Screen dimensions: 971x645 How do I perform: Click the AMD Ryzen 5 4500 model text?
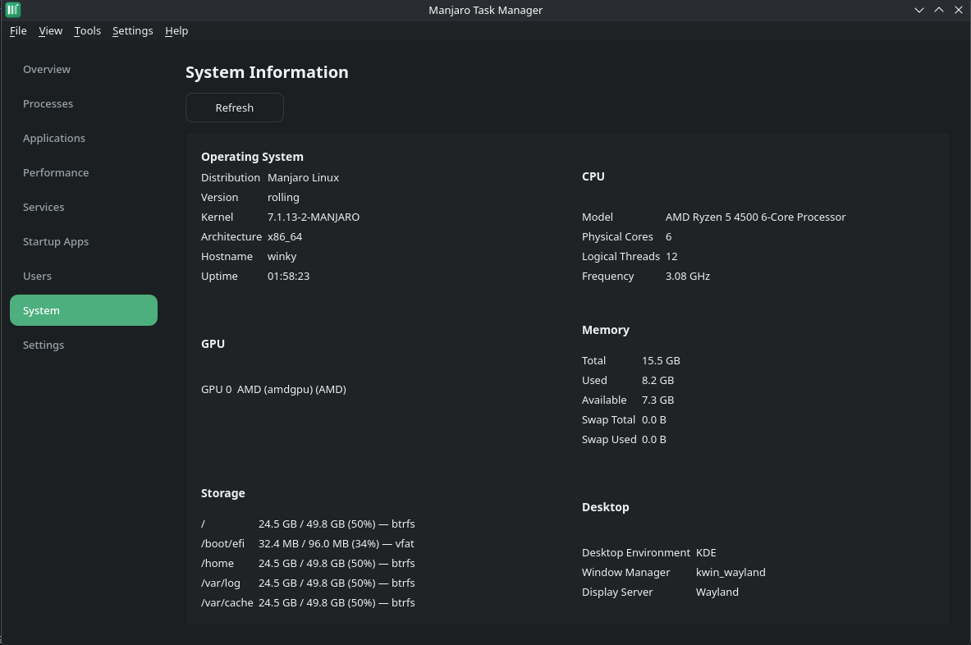pos(755,217)
